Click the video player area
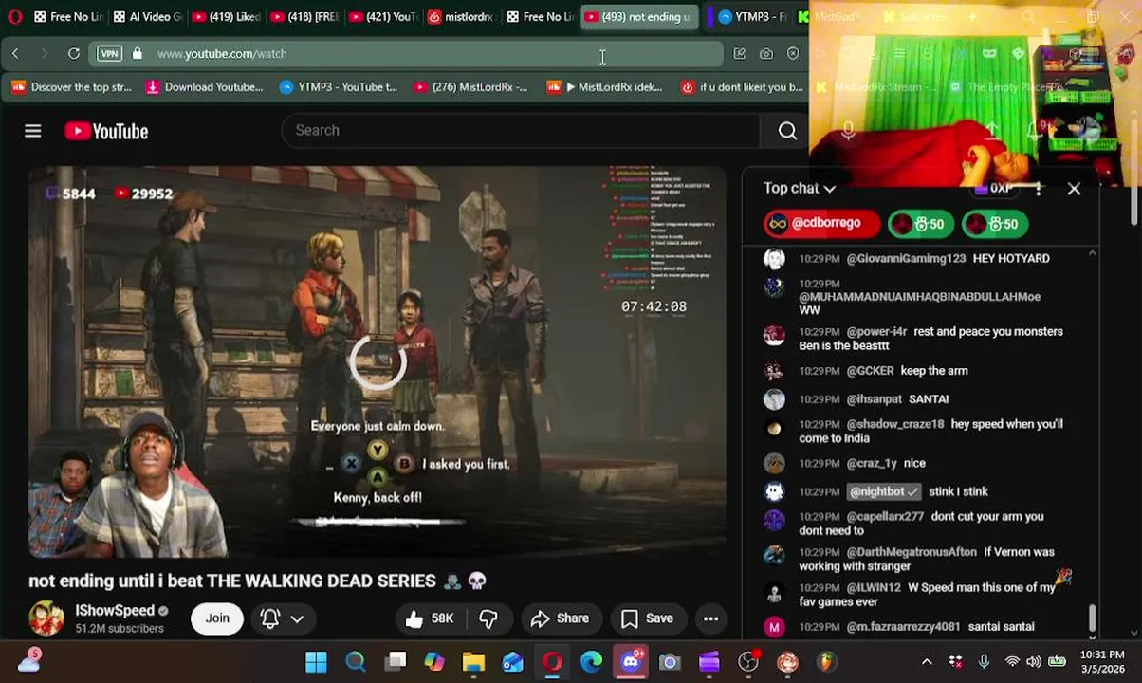1142x683 pixels. tap(378, 361)
